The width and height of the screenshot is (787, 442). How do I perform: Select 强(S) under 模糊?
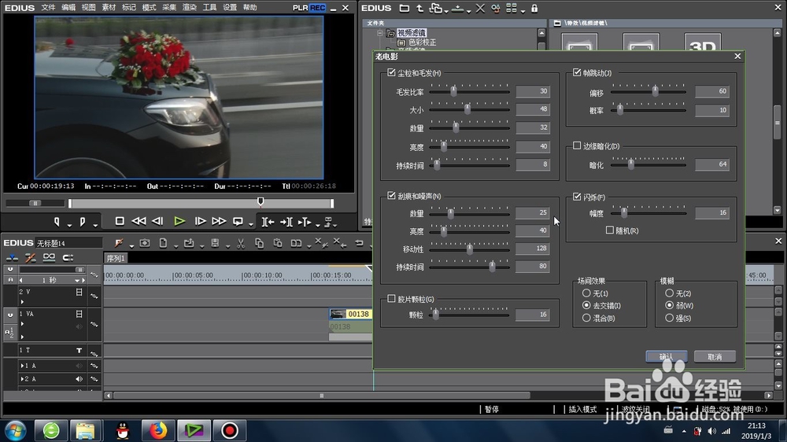click(x=669, y=318)
